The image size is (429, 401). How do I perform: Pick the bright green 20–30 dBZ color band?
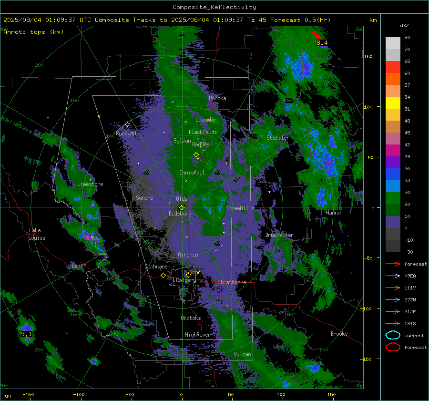point(393,198)
